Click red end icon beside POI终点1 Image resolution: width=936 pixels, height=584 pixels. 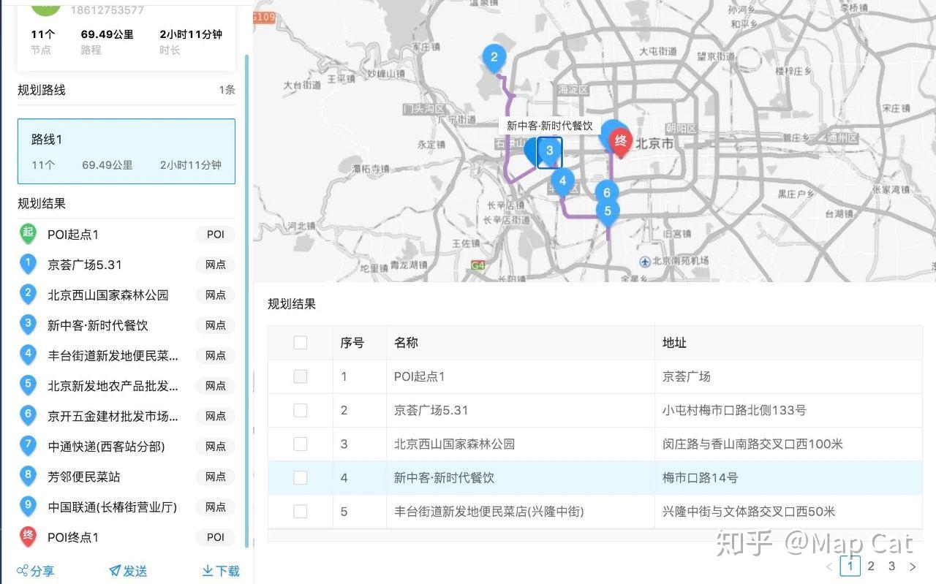coord(28,536)
